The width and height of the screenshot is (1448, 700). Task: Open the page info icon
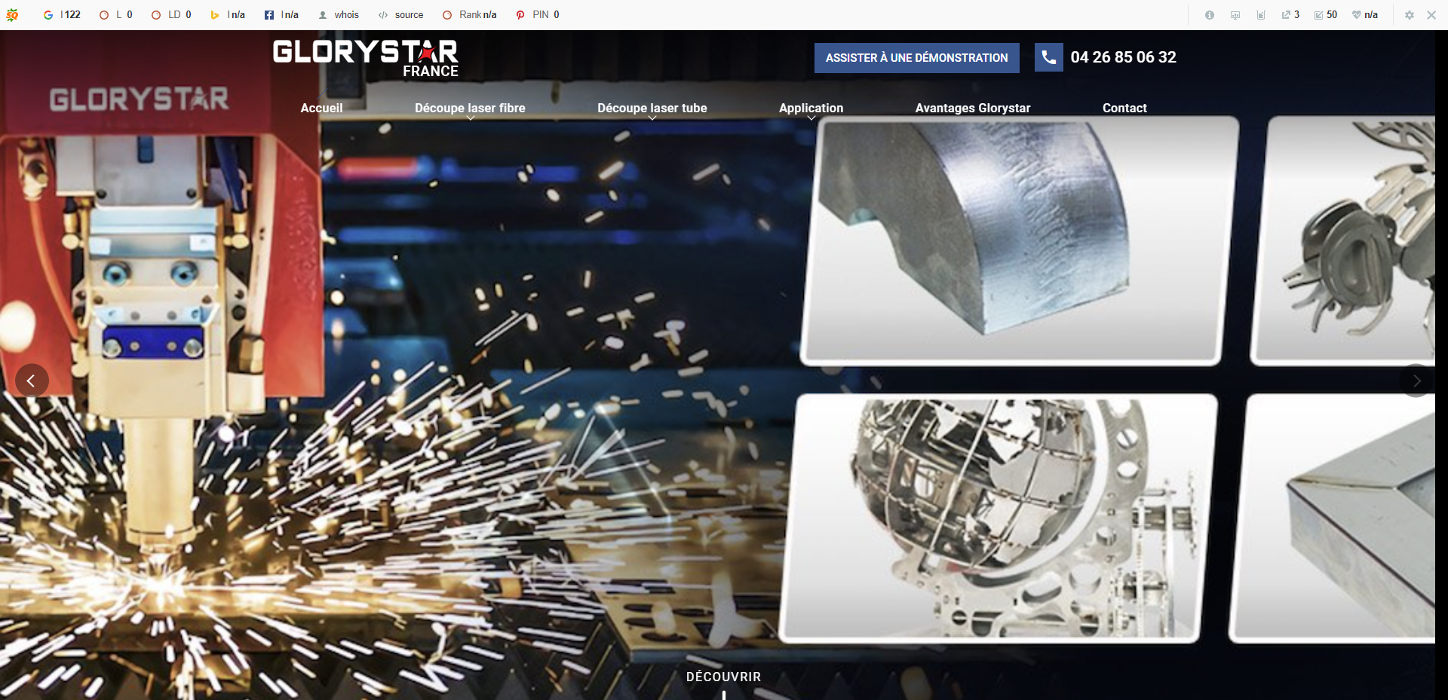[1210, 15]
